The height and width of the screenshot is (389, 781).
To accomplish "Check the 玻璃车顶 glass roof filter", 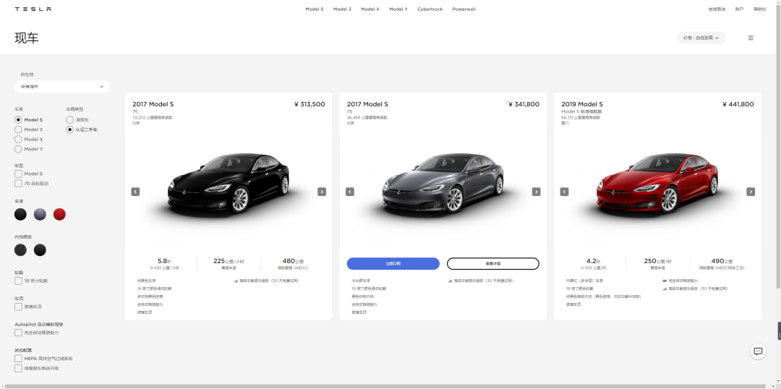I will click(x=18, y=307).
